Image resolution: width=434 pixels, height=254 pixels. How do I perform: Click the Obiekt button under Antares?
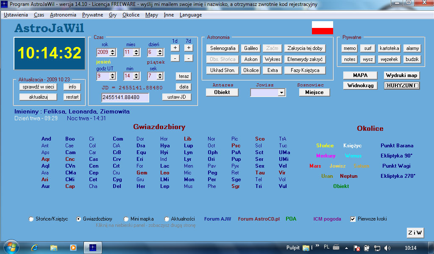(x=222, y=92)
